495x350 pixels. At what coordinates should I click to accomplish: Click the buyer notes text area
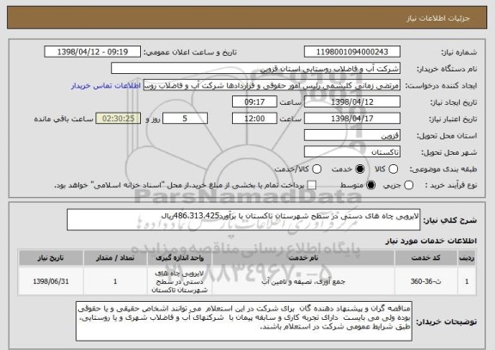tap(244, 321)
